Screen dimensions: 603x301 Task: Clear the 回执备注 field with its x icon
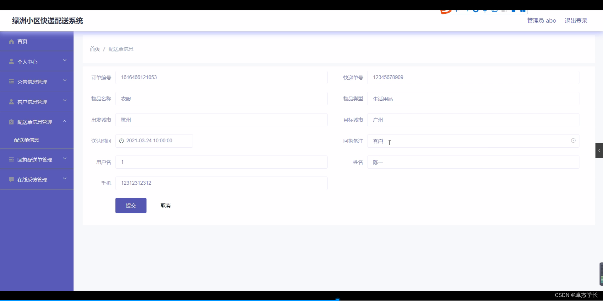[573, 140]
